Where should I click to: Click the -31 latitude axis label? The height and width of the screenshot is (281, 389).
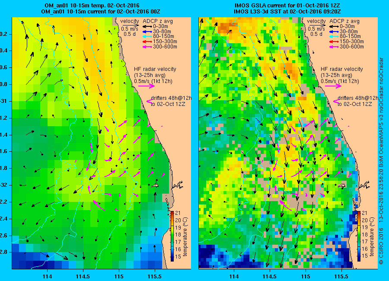[x=3, y=101]
